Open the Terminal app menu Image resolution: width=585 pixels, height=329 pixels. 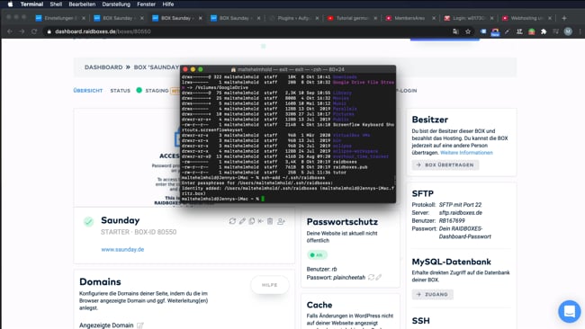31,4
